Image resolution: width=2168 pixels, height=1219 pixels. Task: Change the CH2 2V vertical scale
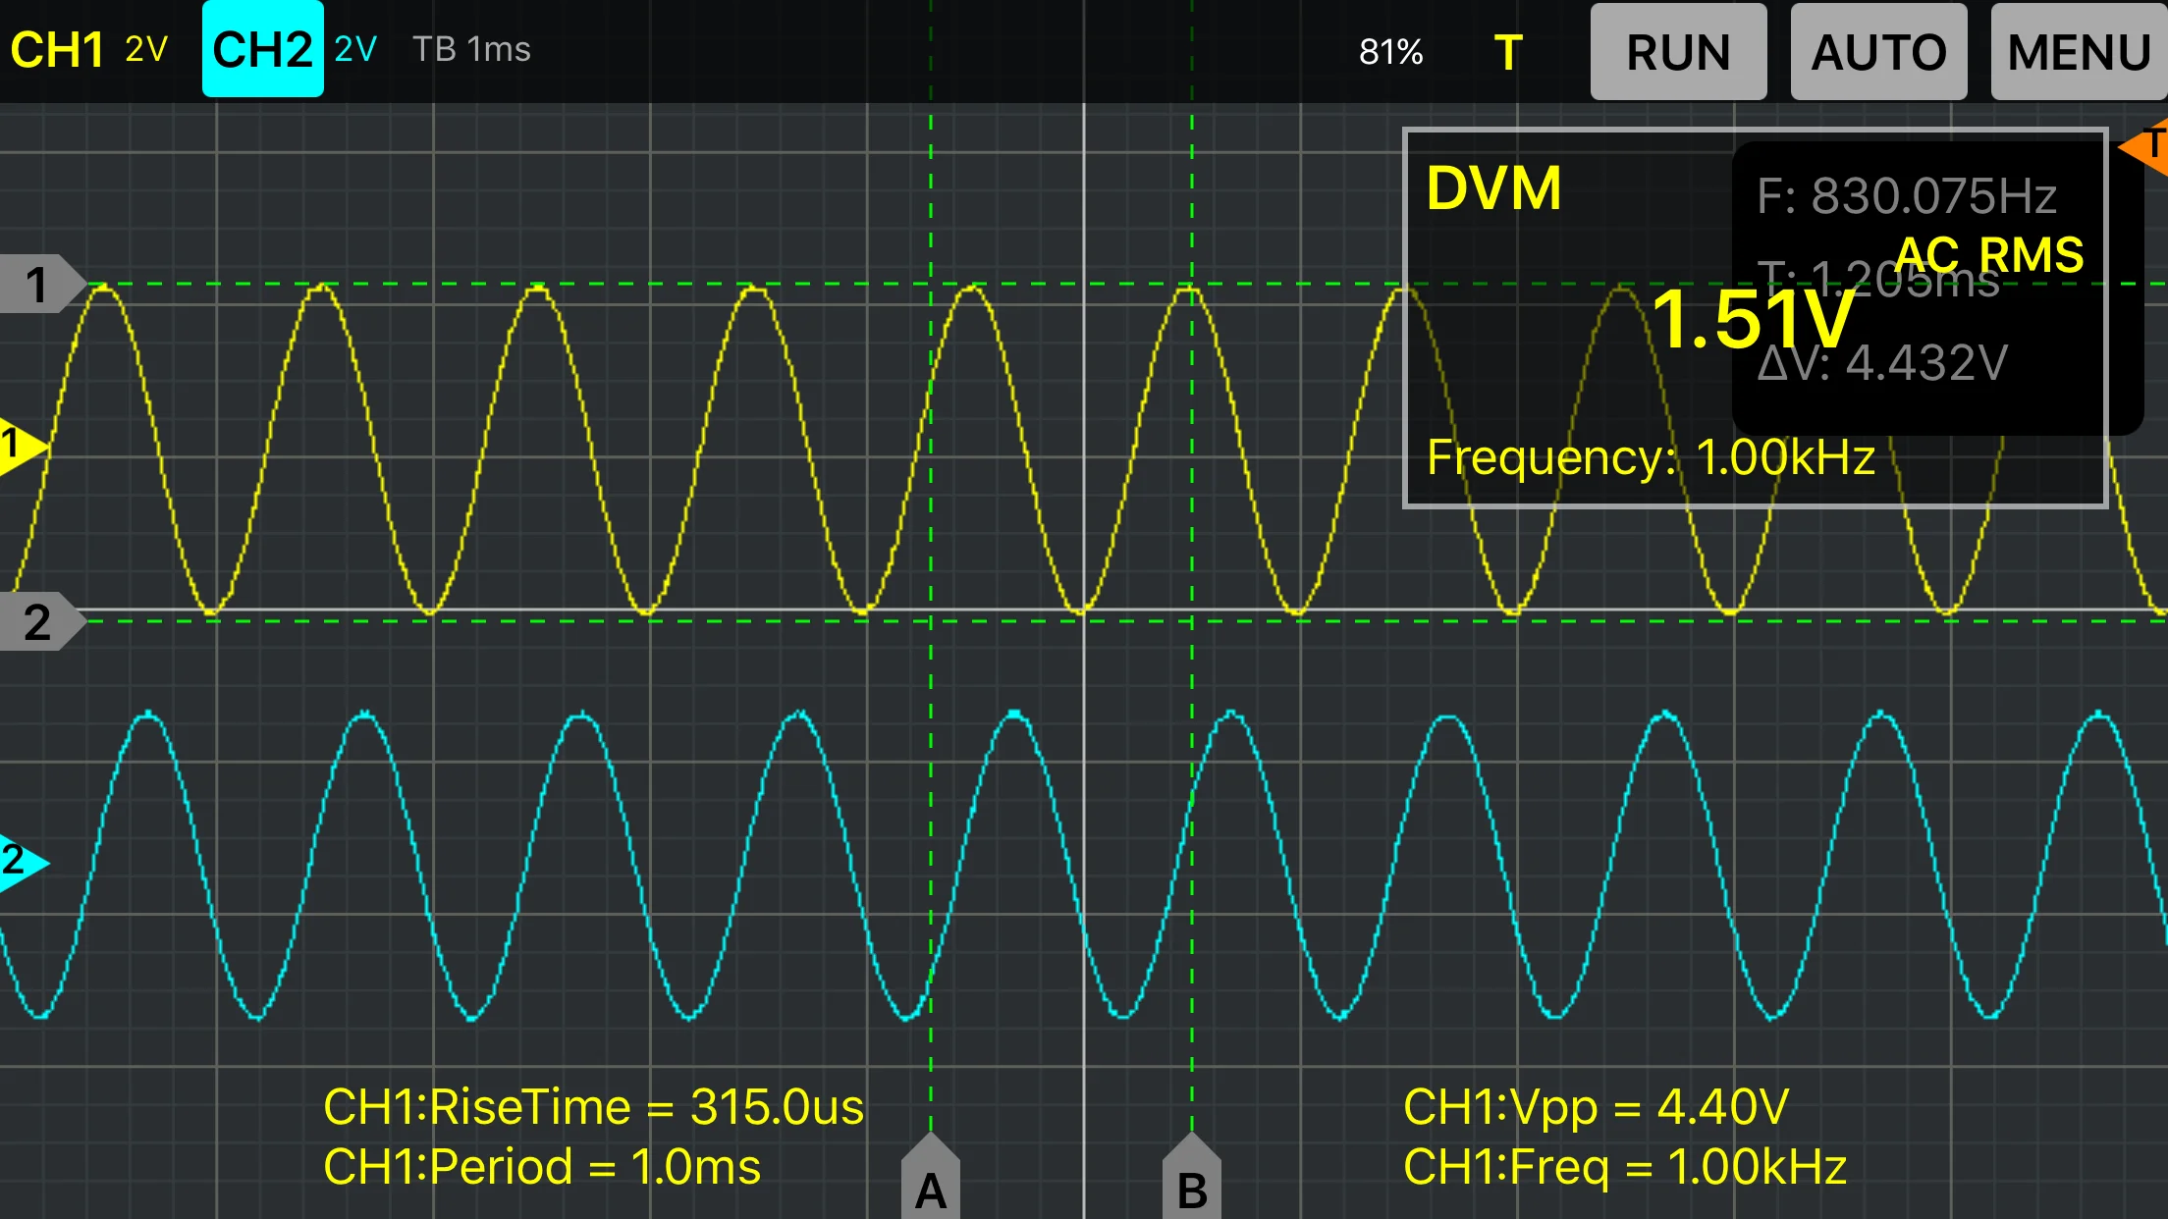[355, 50]
